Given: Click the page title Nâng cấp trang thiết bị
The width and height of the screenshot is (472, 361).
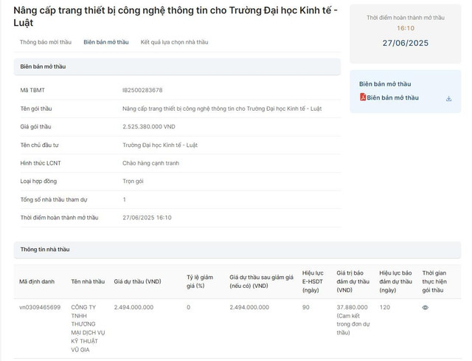Looking at the screenshot, I should tap(176, 16).
